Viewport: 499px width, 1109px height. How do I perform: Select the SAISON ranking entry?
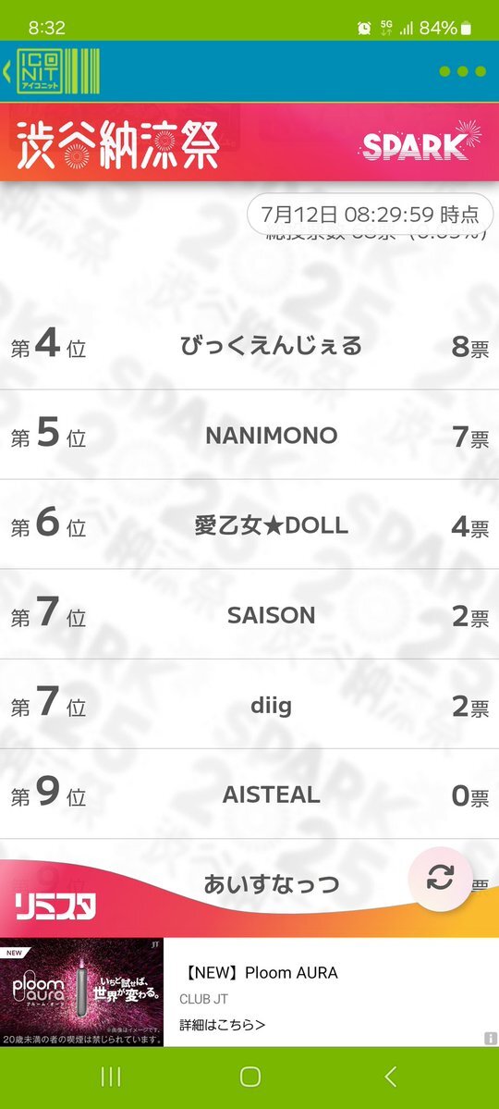(249, 614)
